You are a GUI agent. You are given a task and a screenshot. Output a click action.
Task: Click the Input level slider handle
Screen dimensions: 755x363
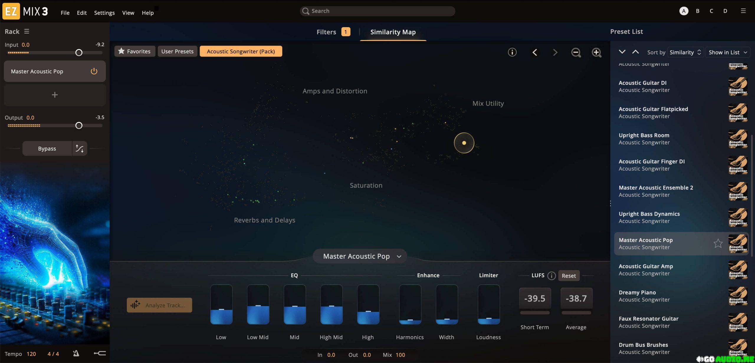[x=79, y=53]
